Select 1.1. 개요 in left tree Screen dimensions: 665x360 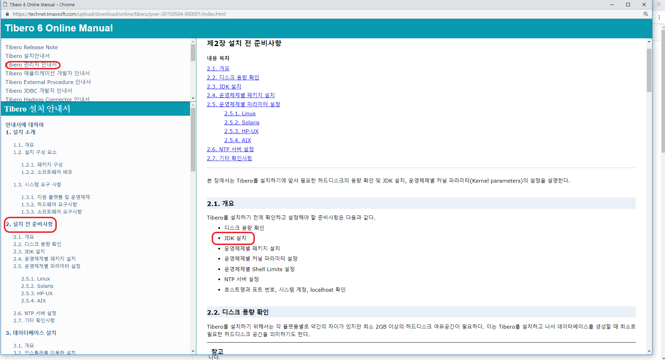click(24, 145)
